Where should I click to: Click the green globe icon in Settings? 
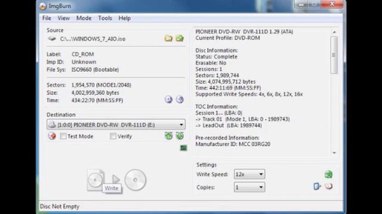pyautogui.click(x=329, y=174)
